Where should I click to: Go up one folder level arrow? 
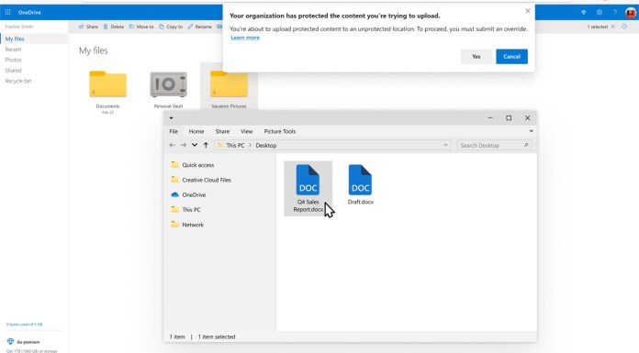click(206, 146)
